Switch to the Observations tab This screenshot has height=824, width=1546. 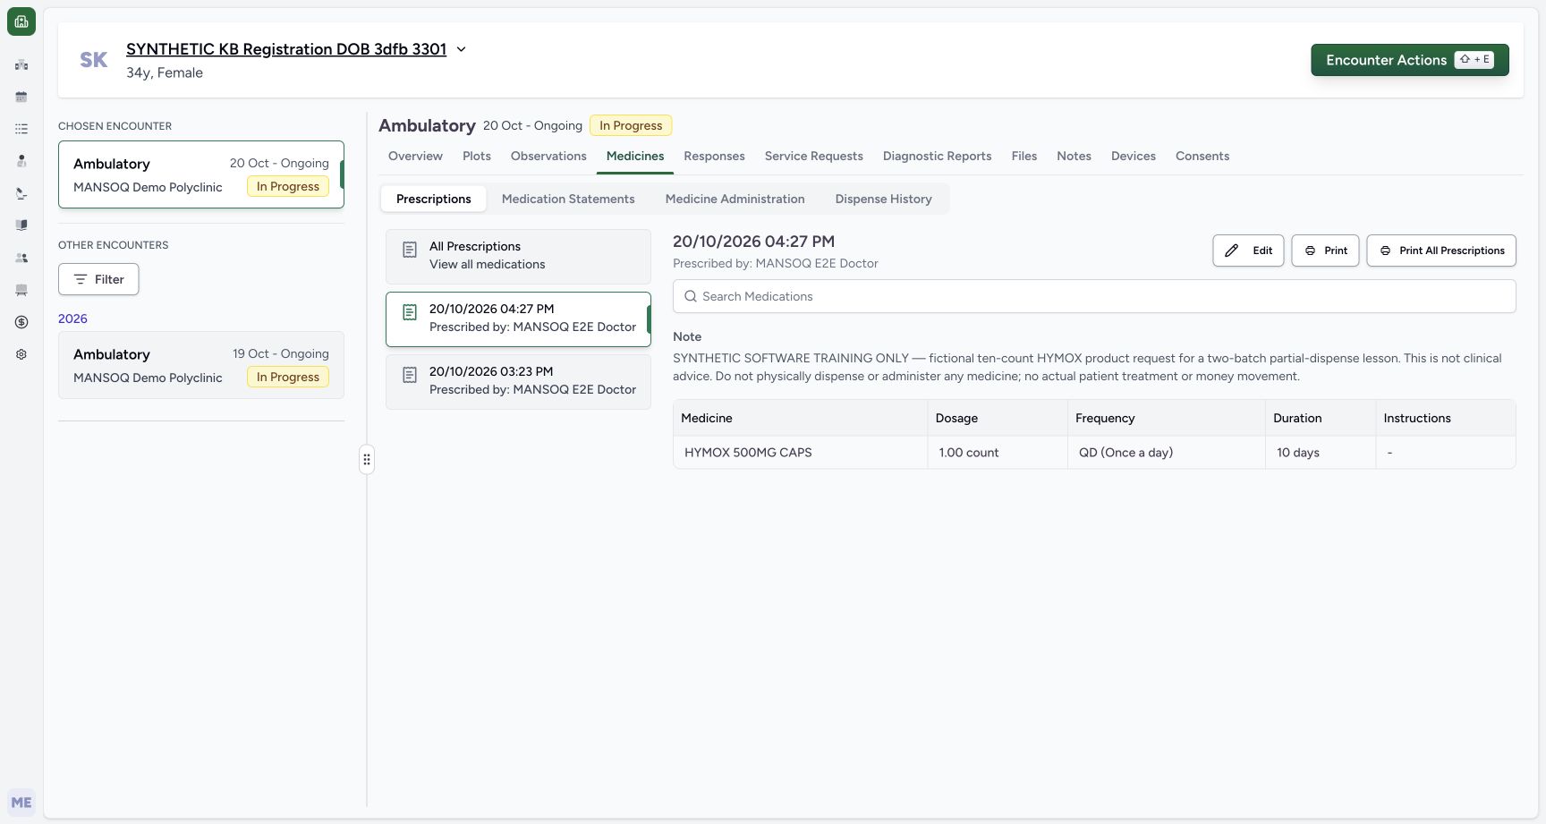click(x=548, y=156)
